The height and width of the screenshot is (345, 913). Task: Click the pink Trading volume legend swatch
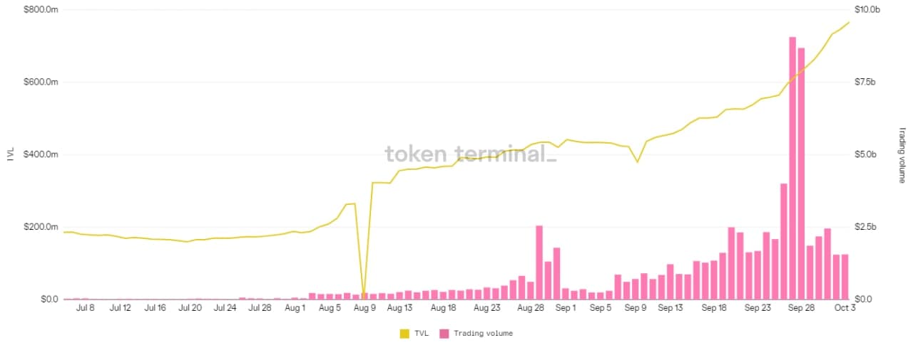point(444,334)
